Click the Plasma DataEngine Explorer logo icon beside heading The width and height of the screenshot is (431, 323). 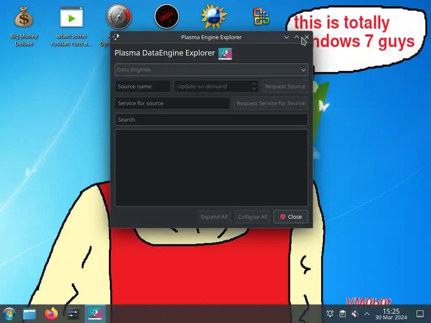pos(225,53)
